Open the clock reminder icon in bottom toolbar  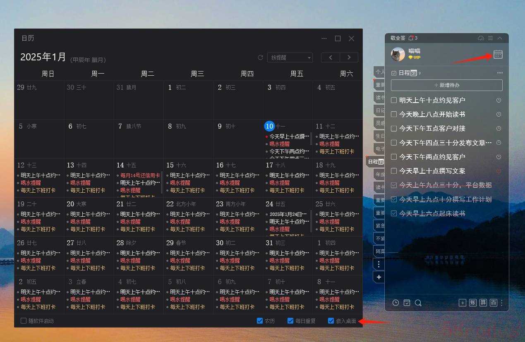click(x=396, y=303)
